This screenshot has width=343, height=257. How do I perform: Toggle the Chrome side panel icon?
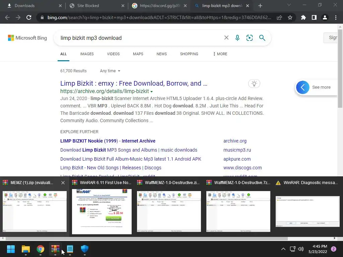point(314,17)
